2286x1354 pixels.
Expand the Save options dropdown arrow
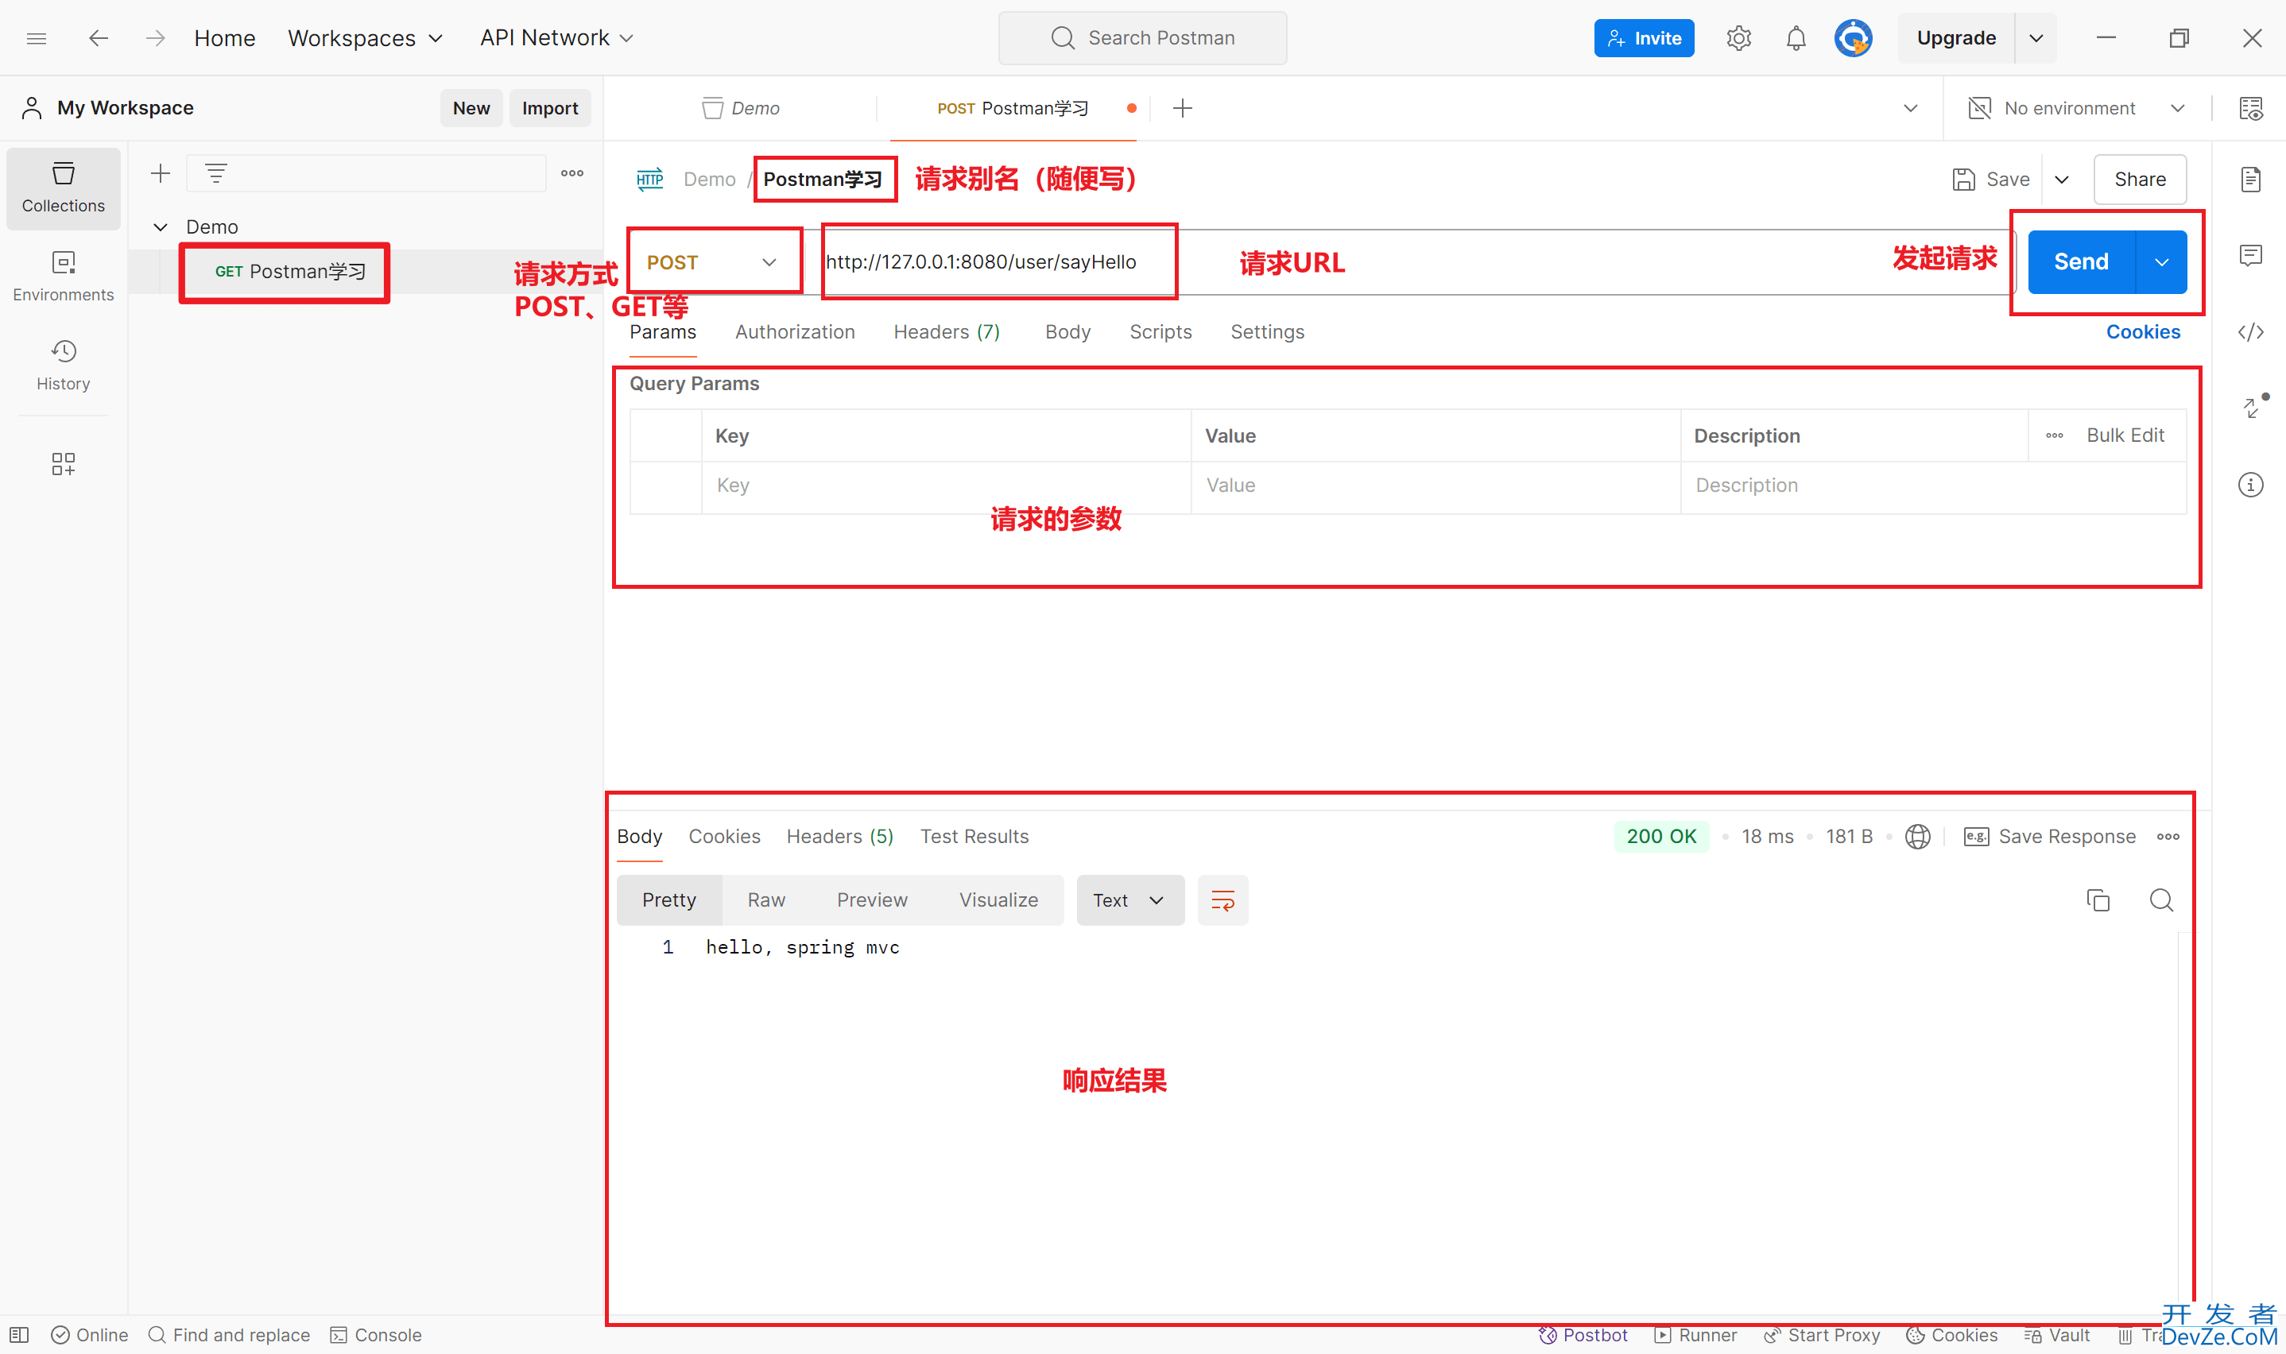pyautogui.click(x=2062, y=180)
